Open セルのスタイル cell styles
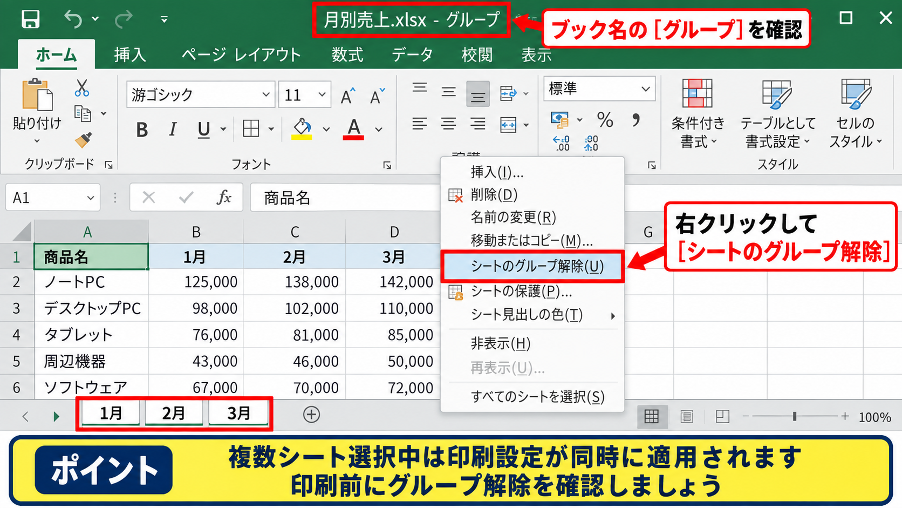Image resolution: width=902 pixels, height=508 pixels. coord(855,113)
